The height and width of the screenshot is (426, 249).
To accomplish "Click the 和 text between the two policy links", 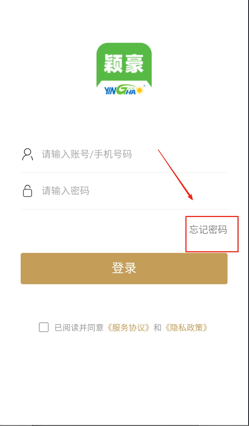I will (x=157, y=328).
